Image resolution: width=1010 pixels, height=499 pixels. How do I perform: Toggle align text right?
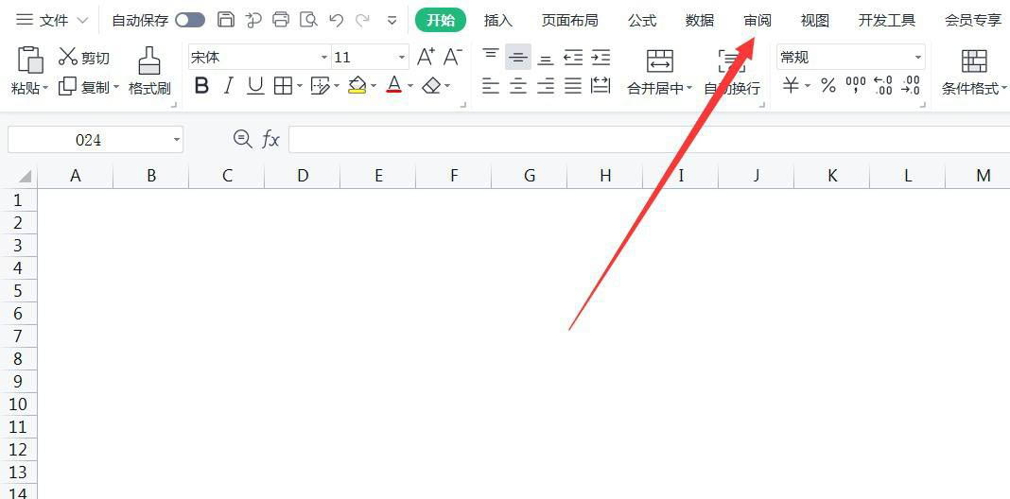[x=546, y=85]
